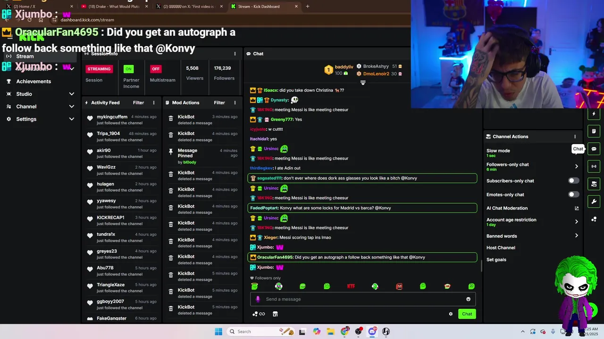Click the green Chat send button
Viewport: 604px width, 339px height.
(x=467, y=314)
